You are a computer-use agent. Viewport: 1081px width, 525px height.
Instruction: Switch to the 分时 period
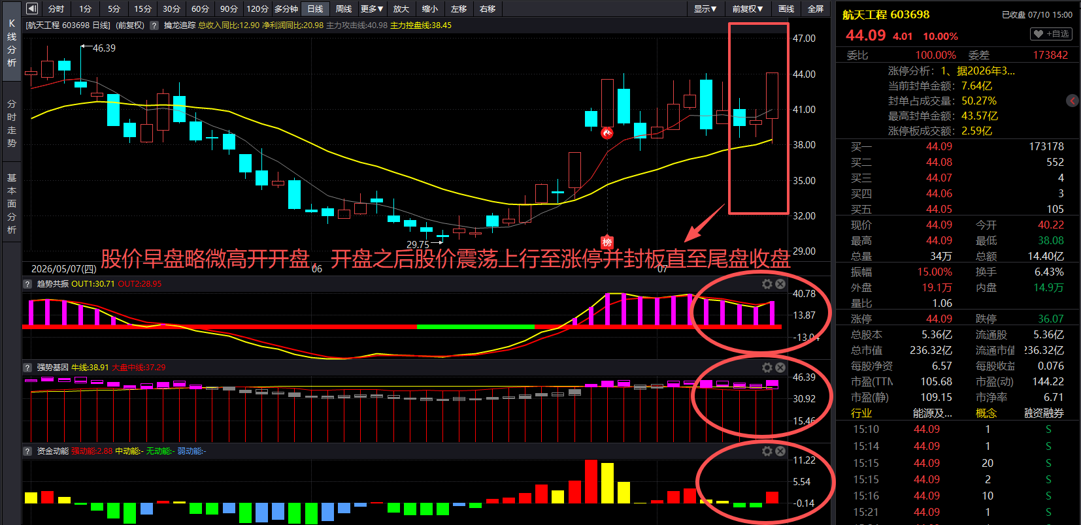[x=56, y=8]
